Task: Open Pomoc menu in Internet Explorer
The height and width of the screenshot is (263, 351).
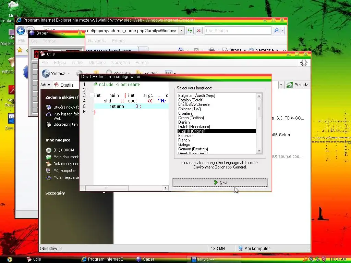Action: pos(119,41)
